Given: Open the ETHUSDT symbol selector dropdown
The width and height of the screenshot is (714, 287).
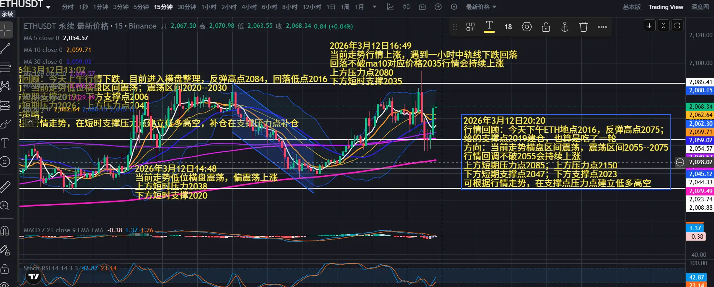Looking at the screenshot, I should (x=25, y=5).
